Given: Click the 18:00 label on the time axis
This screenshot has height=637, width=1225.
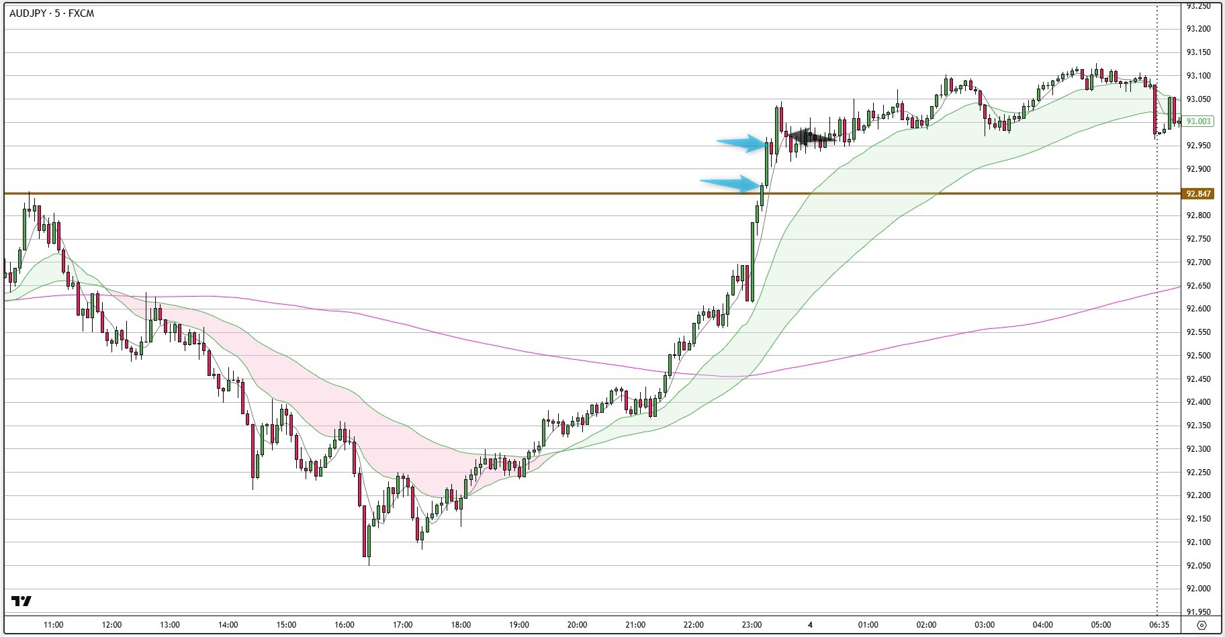Looking at the screenshot, I should pos(461,625).
